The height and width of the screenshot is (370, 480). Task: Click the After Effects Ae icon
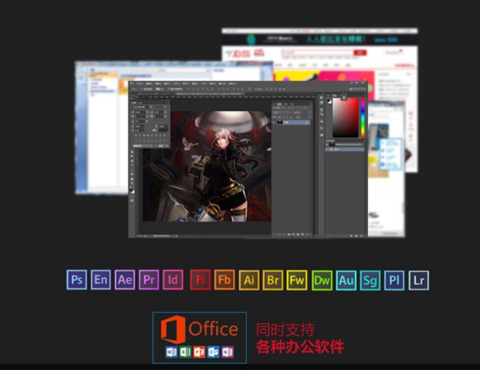click(x=125, y=280)
